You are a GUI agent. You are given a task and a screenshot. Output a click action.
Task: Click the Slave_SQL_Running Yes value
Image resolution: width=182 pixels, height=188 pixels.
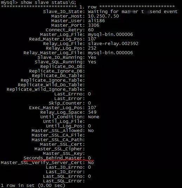click(92, 62)
